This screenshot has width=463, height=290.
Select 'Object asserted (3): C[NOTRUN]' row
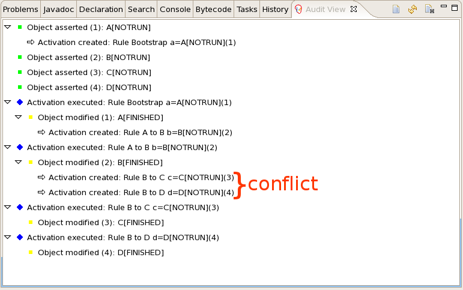[89, 73]
